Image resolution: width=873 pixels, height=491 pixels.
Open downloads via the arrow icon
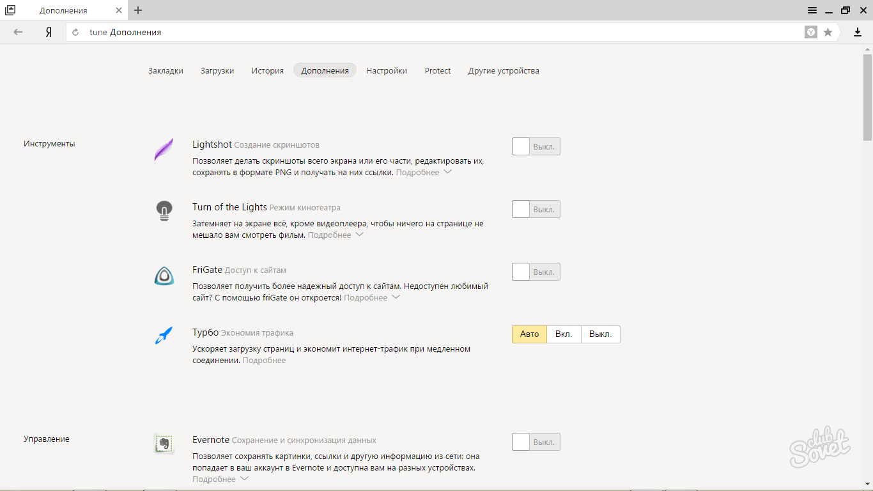pyautogui.click(x=858, y=32)
